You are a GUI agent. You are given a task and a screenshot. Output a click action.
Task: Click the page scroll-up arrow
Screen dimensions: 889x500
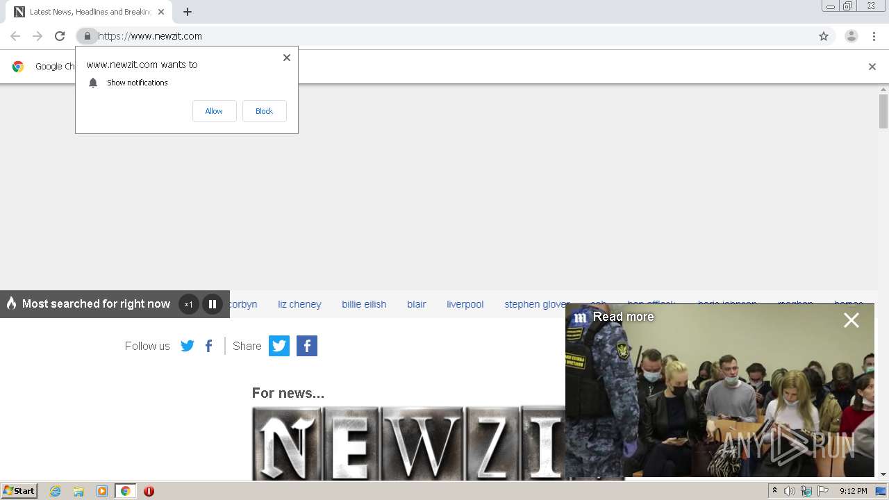[x=883, y=90]
